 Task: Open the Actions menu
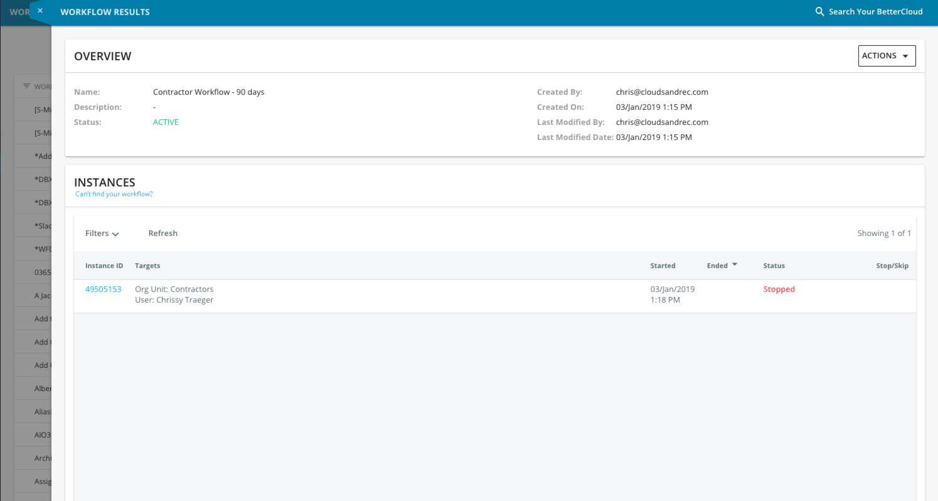887,55
